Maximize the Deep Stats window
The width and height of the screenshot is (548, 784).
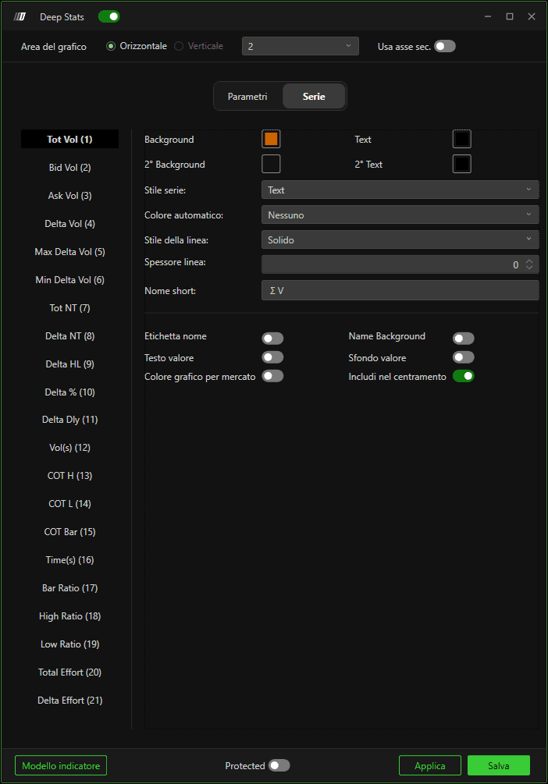click(510, 16)
